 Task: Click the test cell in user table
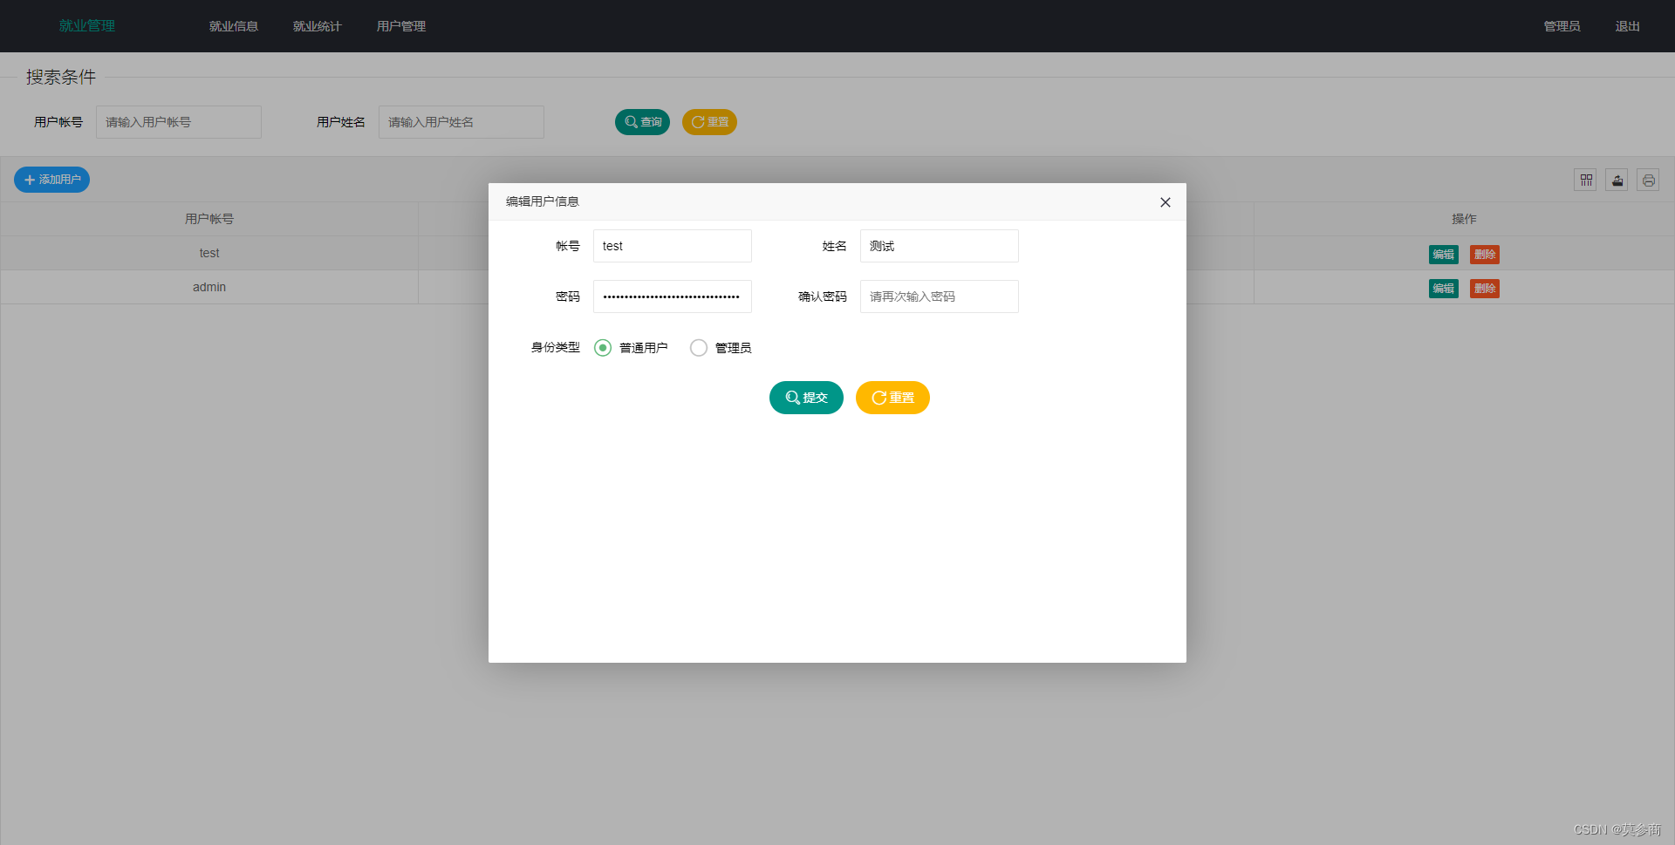click(x=209, y=253)
